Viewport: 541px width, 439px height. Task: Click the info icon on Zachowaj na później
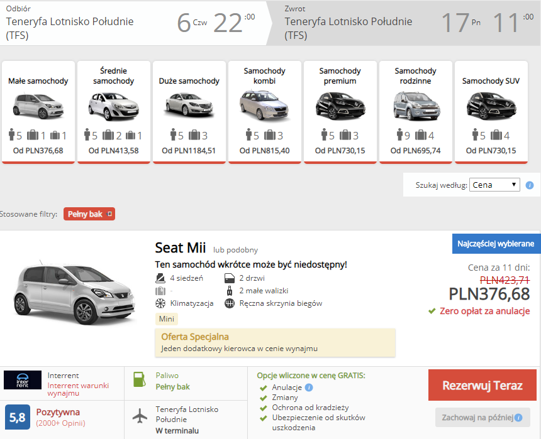518,418
